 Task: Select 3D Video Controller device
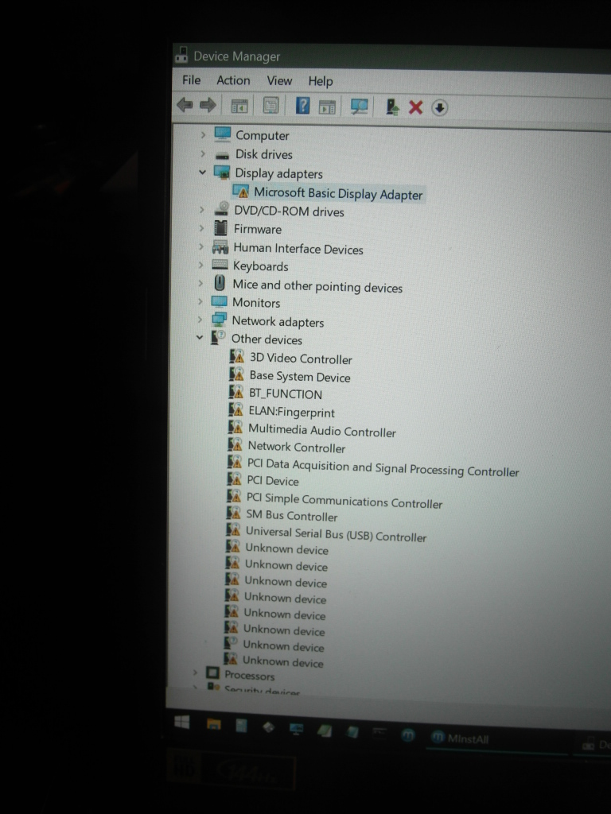pos(301,359)
